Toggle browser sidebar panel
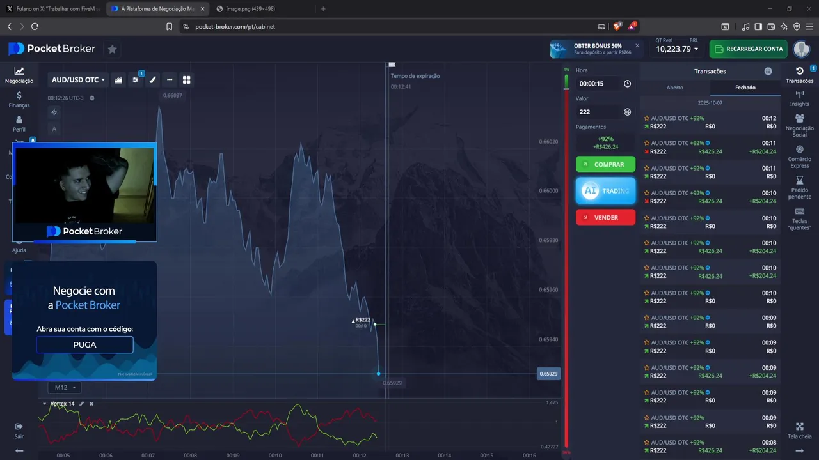The height and width of the screenshot is (460, 819). click(758, 27)
